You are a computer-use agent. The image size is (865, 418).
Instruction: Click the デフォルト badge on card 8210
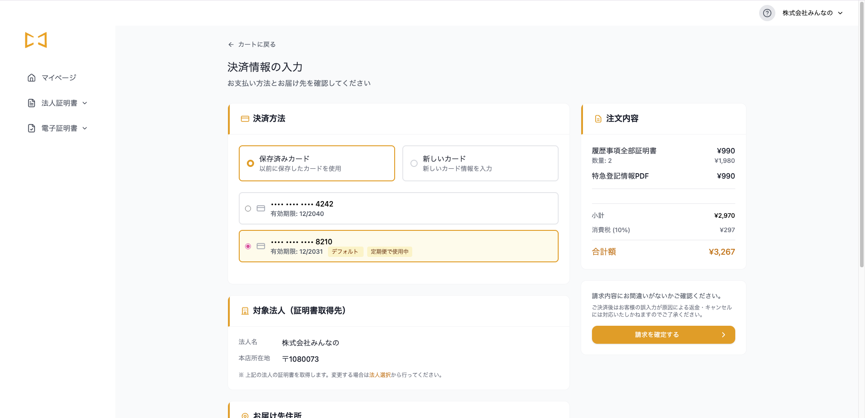tap(345, 252)
